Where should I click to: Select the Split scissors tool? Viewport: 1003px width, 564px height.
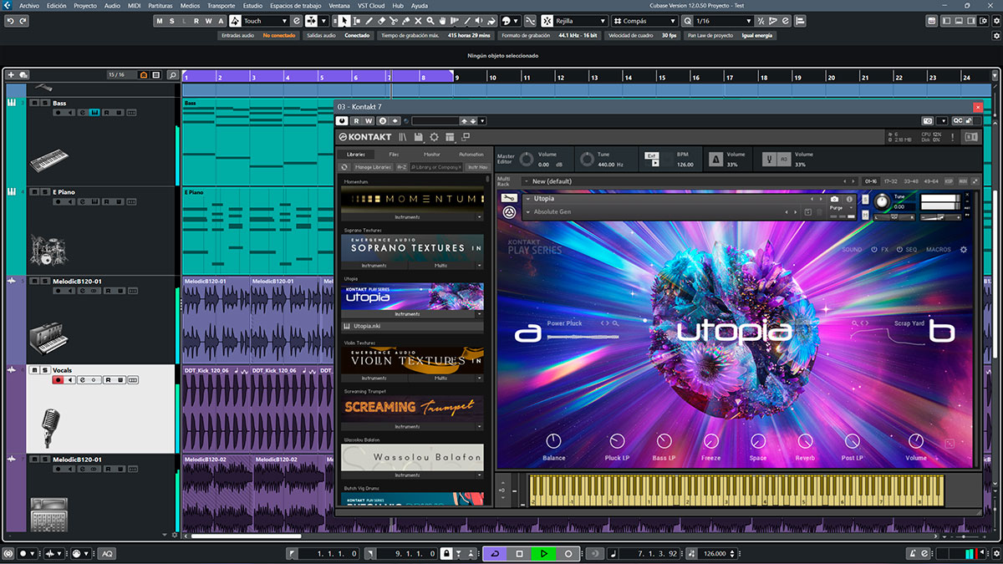(394, 21)
